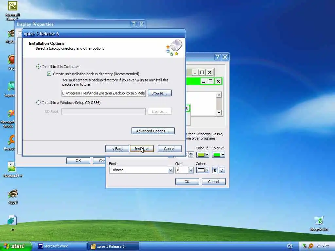
Task: Click the Font Tahoma text field
Action: [x=139, y=170]
